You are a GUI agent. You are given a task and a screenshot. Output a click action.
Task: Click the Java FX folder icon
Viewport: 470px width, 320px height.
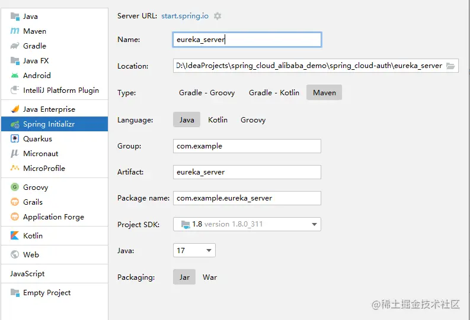pos(15,61)
